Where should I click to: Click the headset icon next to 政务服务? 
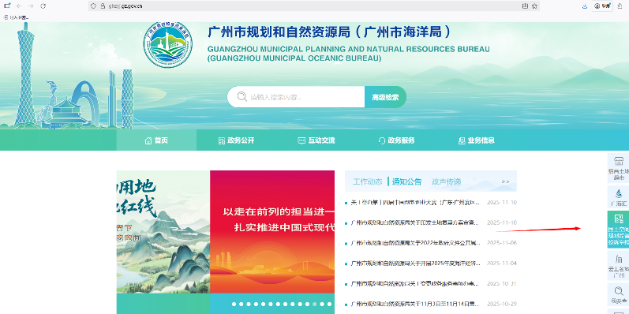coord(381,140)
